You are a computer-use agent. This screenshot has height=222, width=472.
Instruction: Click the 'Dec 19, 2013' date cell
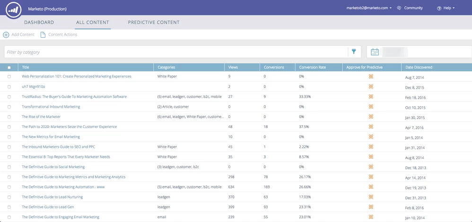pyautogui.click(x=415, y=188)
